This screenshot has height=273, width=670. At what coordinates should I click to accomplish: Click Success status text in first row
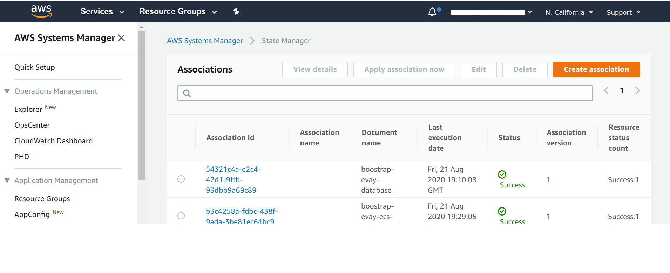(x=512, y=185)
